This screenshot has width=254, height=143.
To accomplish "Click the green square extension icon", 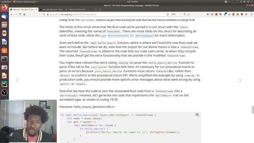I will pyautogui.click(x=237, y=14).
